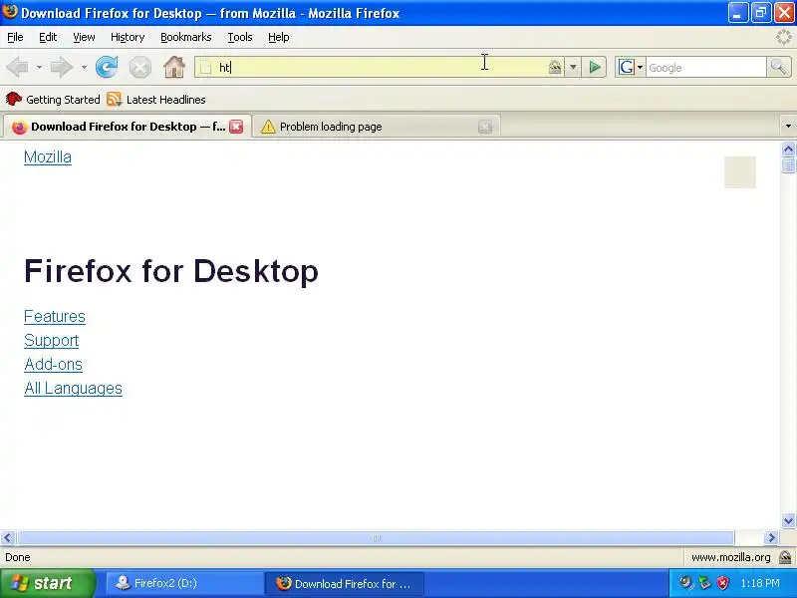This screenshot has width=797, height=598.
Task: Click the first system tray icon
Action: click(x=685, y=583)
